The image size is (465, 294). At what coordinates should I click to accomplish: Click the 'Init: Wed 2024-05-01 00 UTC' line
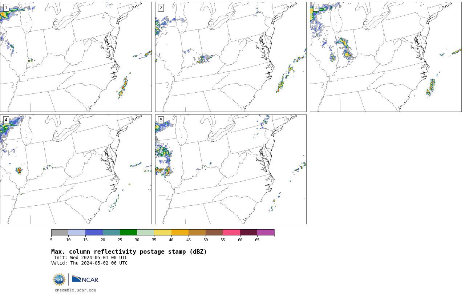[x=91, y=258]
